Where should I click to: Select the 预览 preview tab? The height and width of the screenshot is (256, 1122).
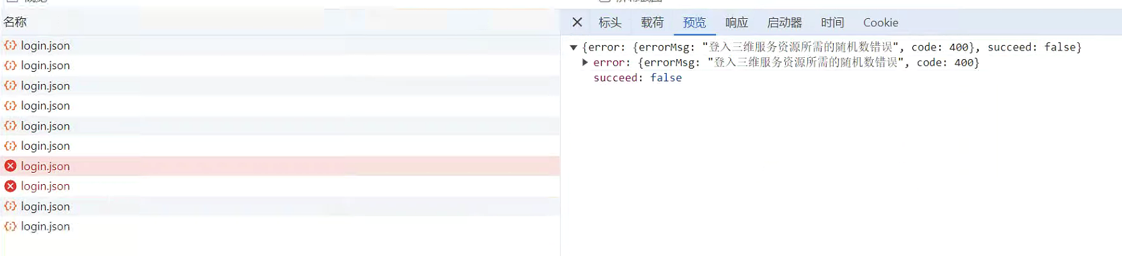[x=694, y=22]
